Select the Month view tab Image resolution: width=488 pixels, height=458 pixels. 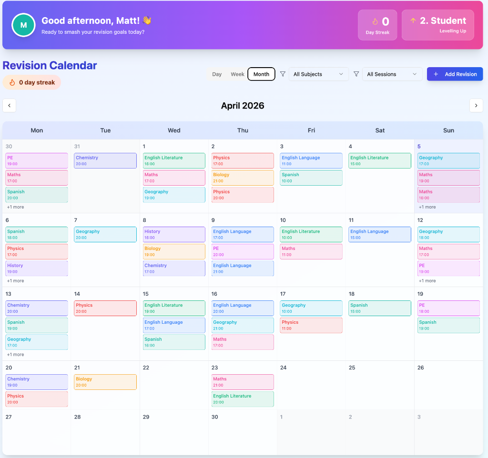[261, 74]
